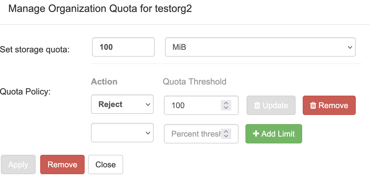Click the Quota Threshold column header

coord(194,82)
